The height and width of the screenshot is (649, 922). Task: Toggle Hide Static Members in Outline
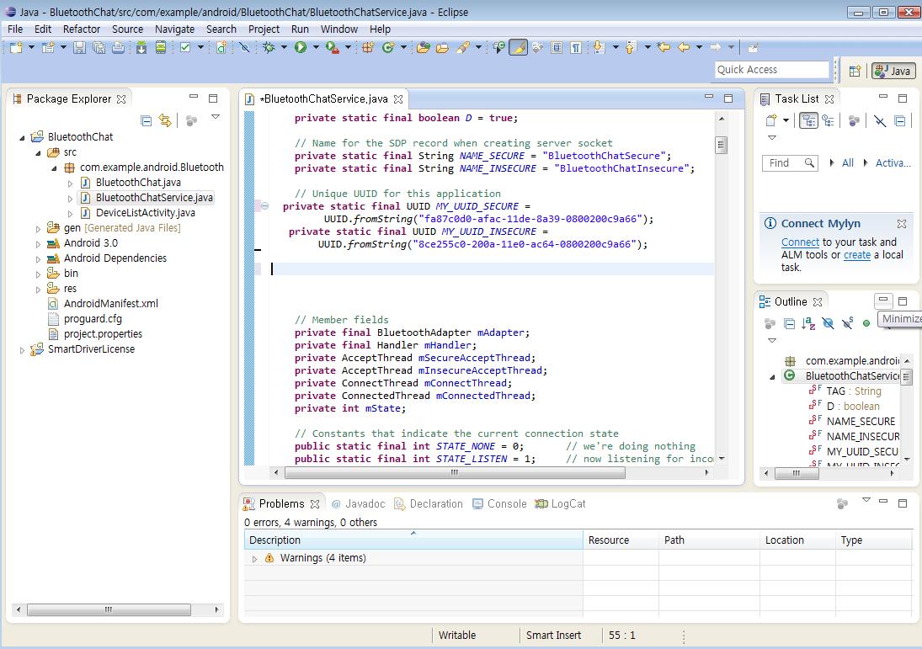point(847,323)
